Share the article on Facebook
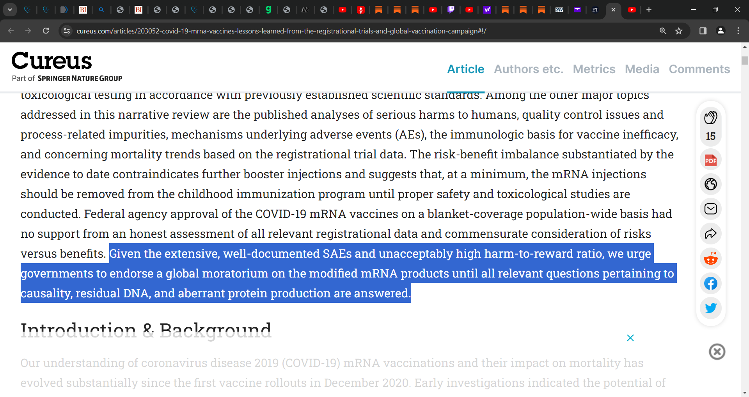The height and width of the screenshot is (397, 749). (x=710, y=283)
